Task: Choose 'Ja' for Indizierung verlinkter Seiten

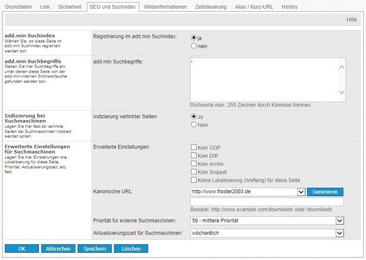Action: click(194, 116)
